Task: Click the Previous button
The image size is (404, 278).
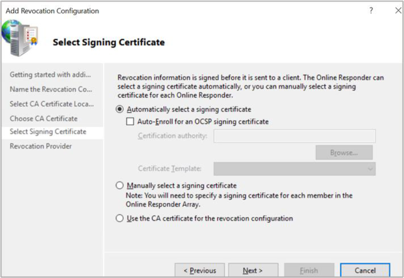Action: tap(200, 270)
